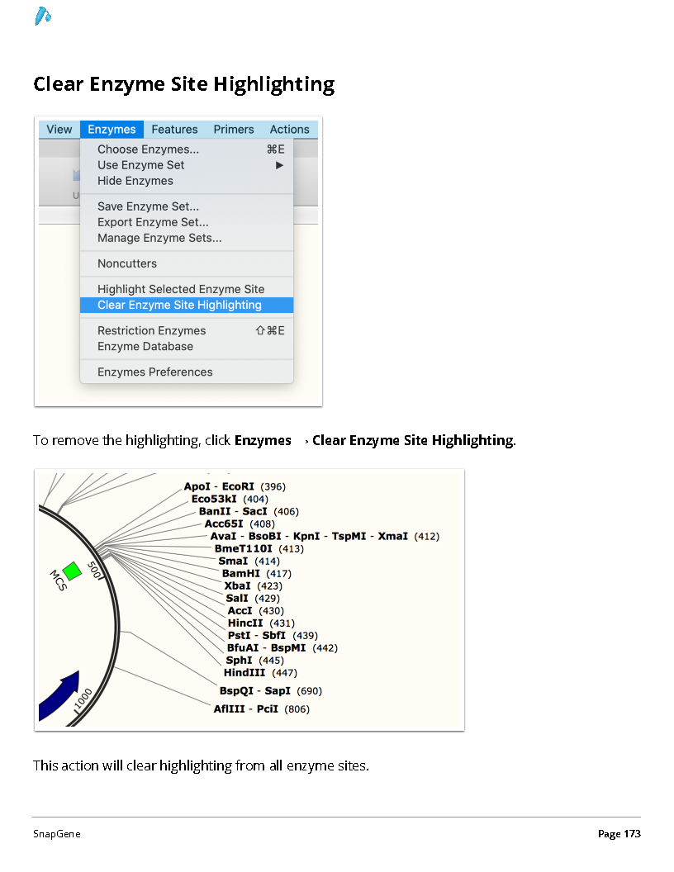The image size is (674, 872).
Task: Open the Enzymes menu
Action: click(112, 129)
